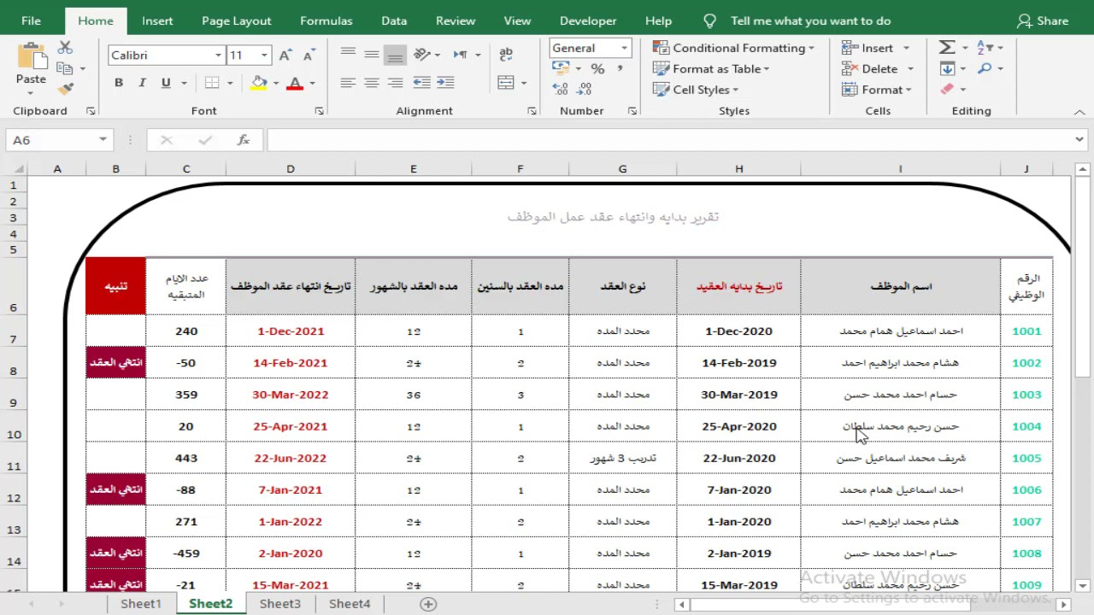Add a new sheet with plus button
Viewport: 1094px width, 615px height.
(428, 604)
